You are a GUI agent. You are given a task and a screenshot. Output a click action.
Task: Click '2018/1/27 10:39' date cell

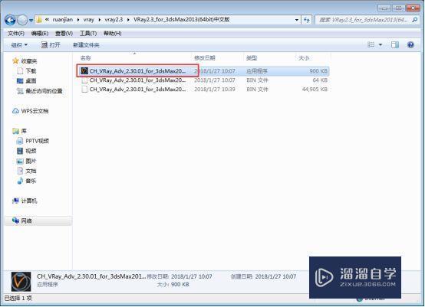tap(214, 90)
